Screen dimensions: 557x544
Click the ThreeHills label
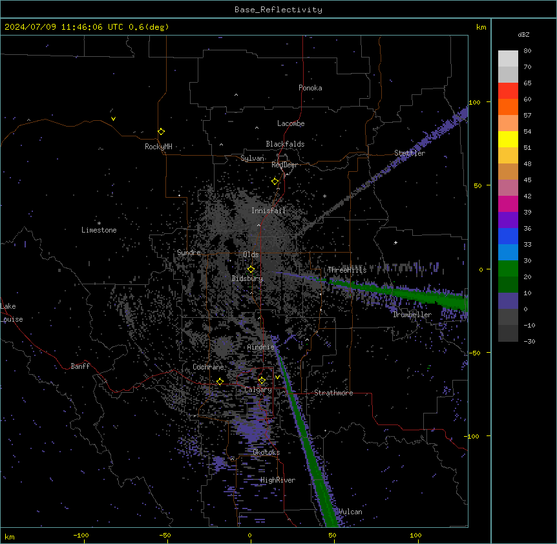coord(347,270)
